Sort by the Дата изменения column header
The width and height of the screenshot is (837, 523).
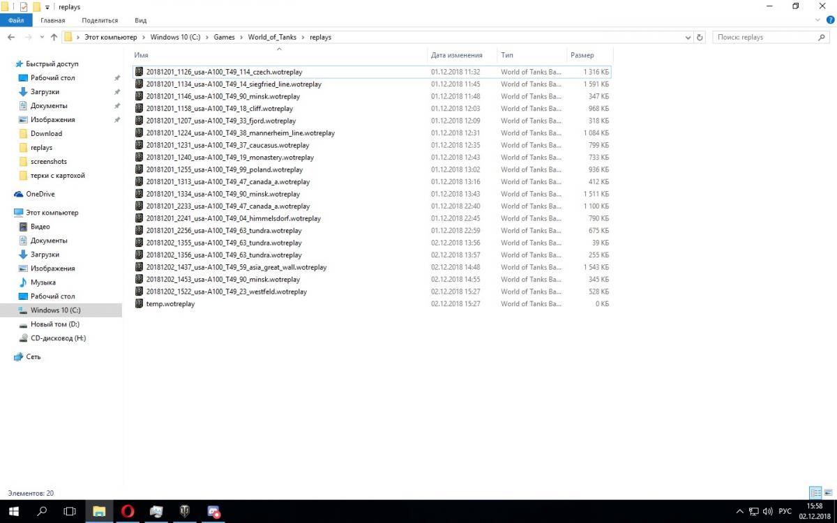[461, 55]
